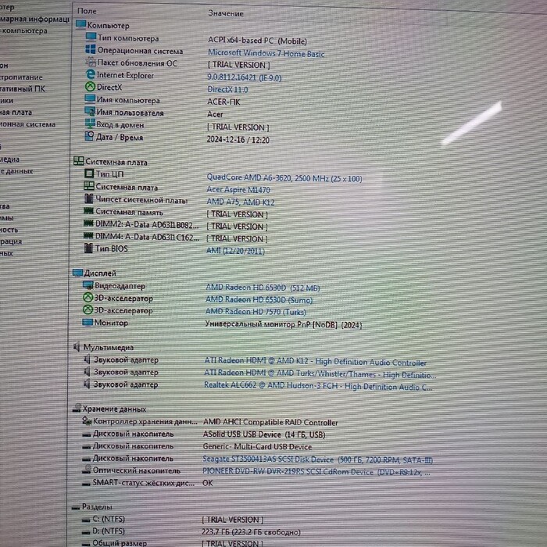Open the 9.0.8112.16421 (IE 9.0) link
Image resolution: width=547 pixels, height=547 pixels.
(x=244, y=77)
